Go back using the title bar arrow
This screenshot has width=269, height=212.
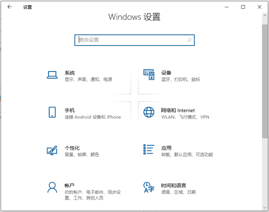click(x=10, y=7)
